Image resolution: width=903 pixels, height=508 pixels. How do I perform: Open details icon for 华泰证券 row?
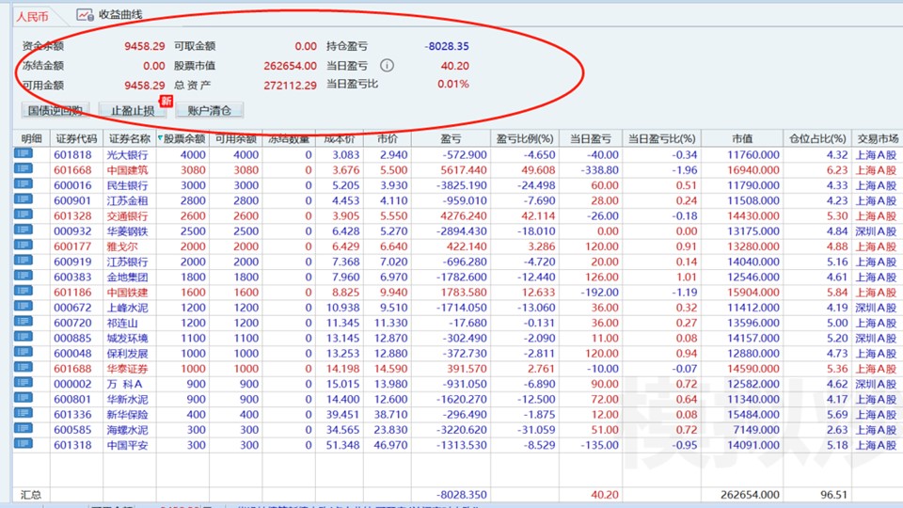tap(24, 368)
